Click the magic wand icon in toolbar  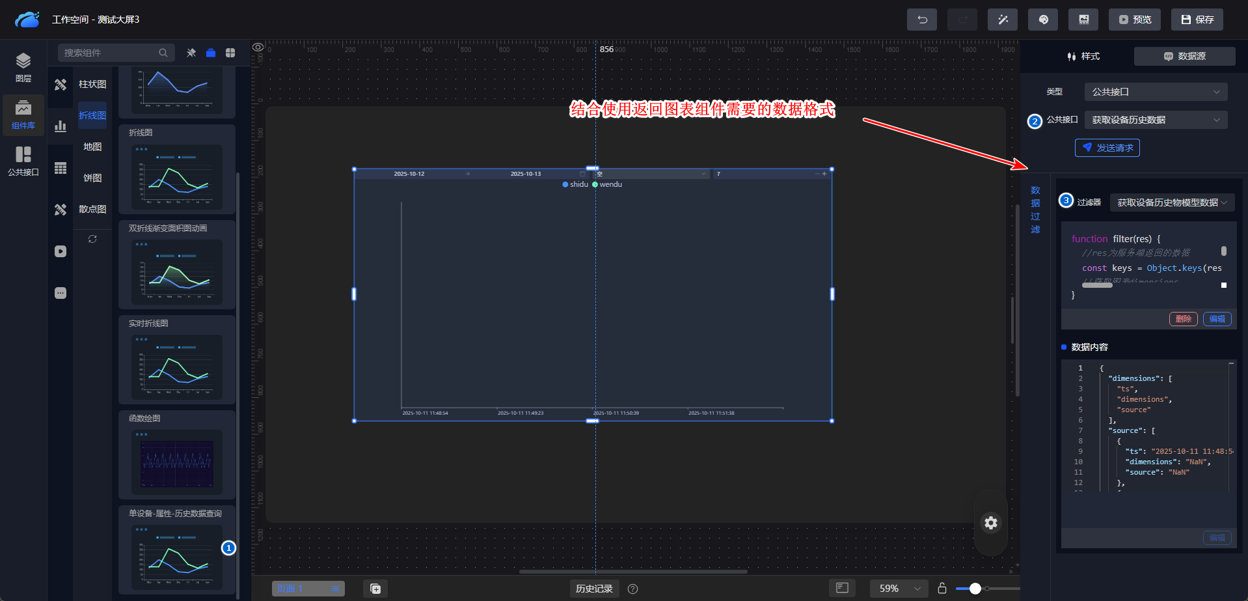1002,20
